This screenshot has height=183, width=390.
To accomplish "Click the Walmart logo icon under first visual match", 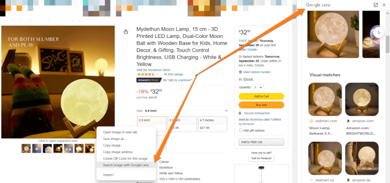I will tap(311, 121).
